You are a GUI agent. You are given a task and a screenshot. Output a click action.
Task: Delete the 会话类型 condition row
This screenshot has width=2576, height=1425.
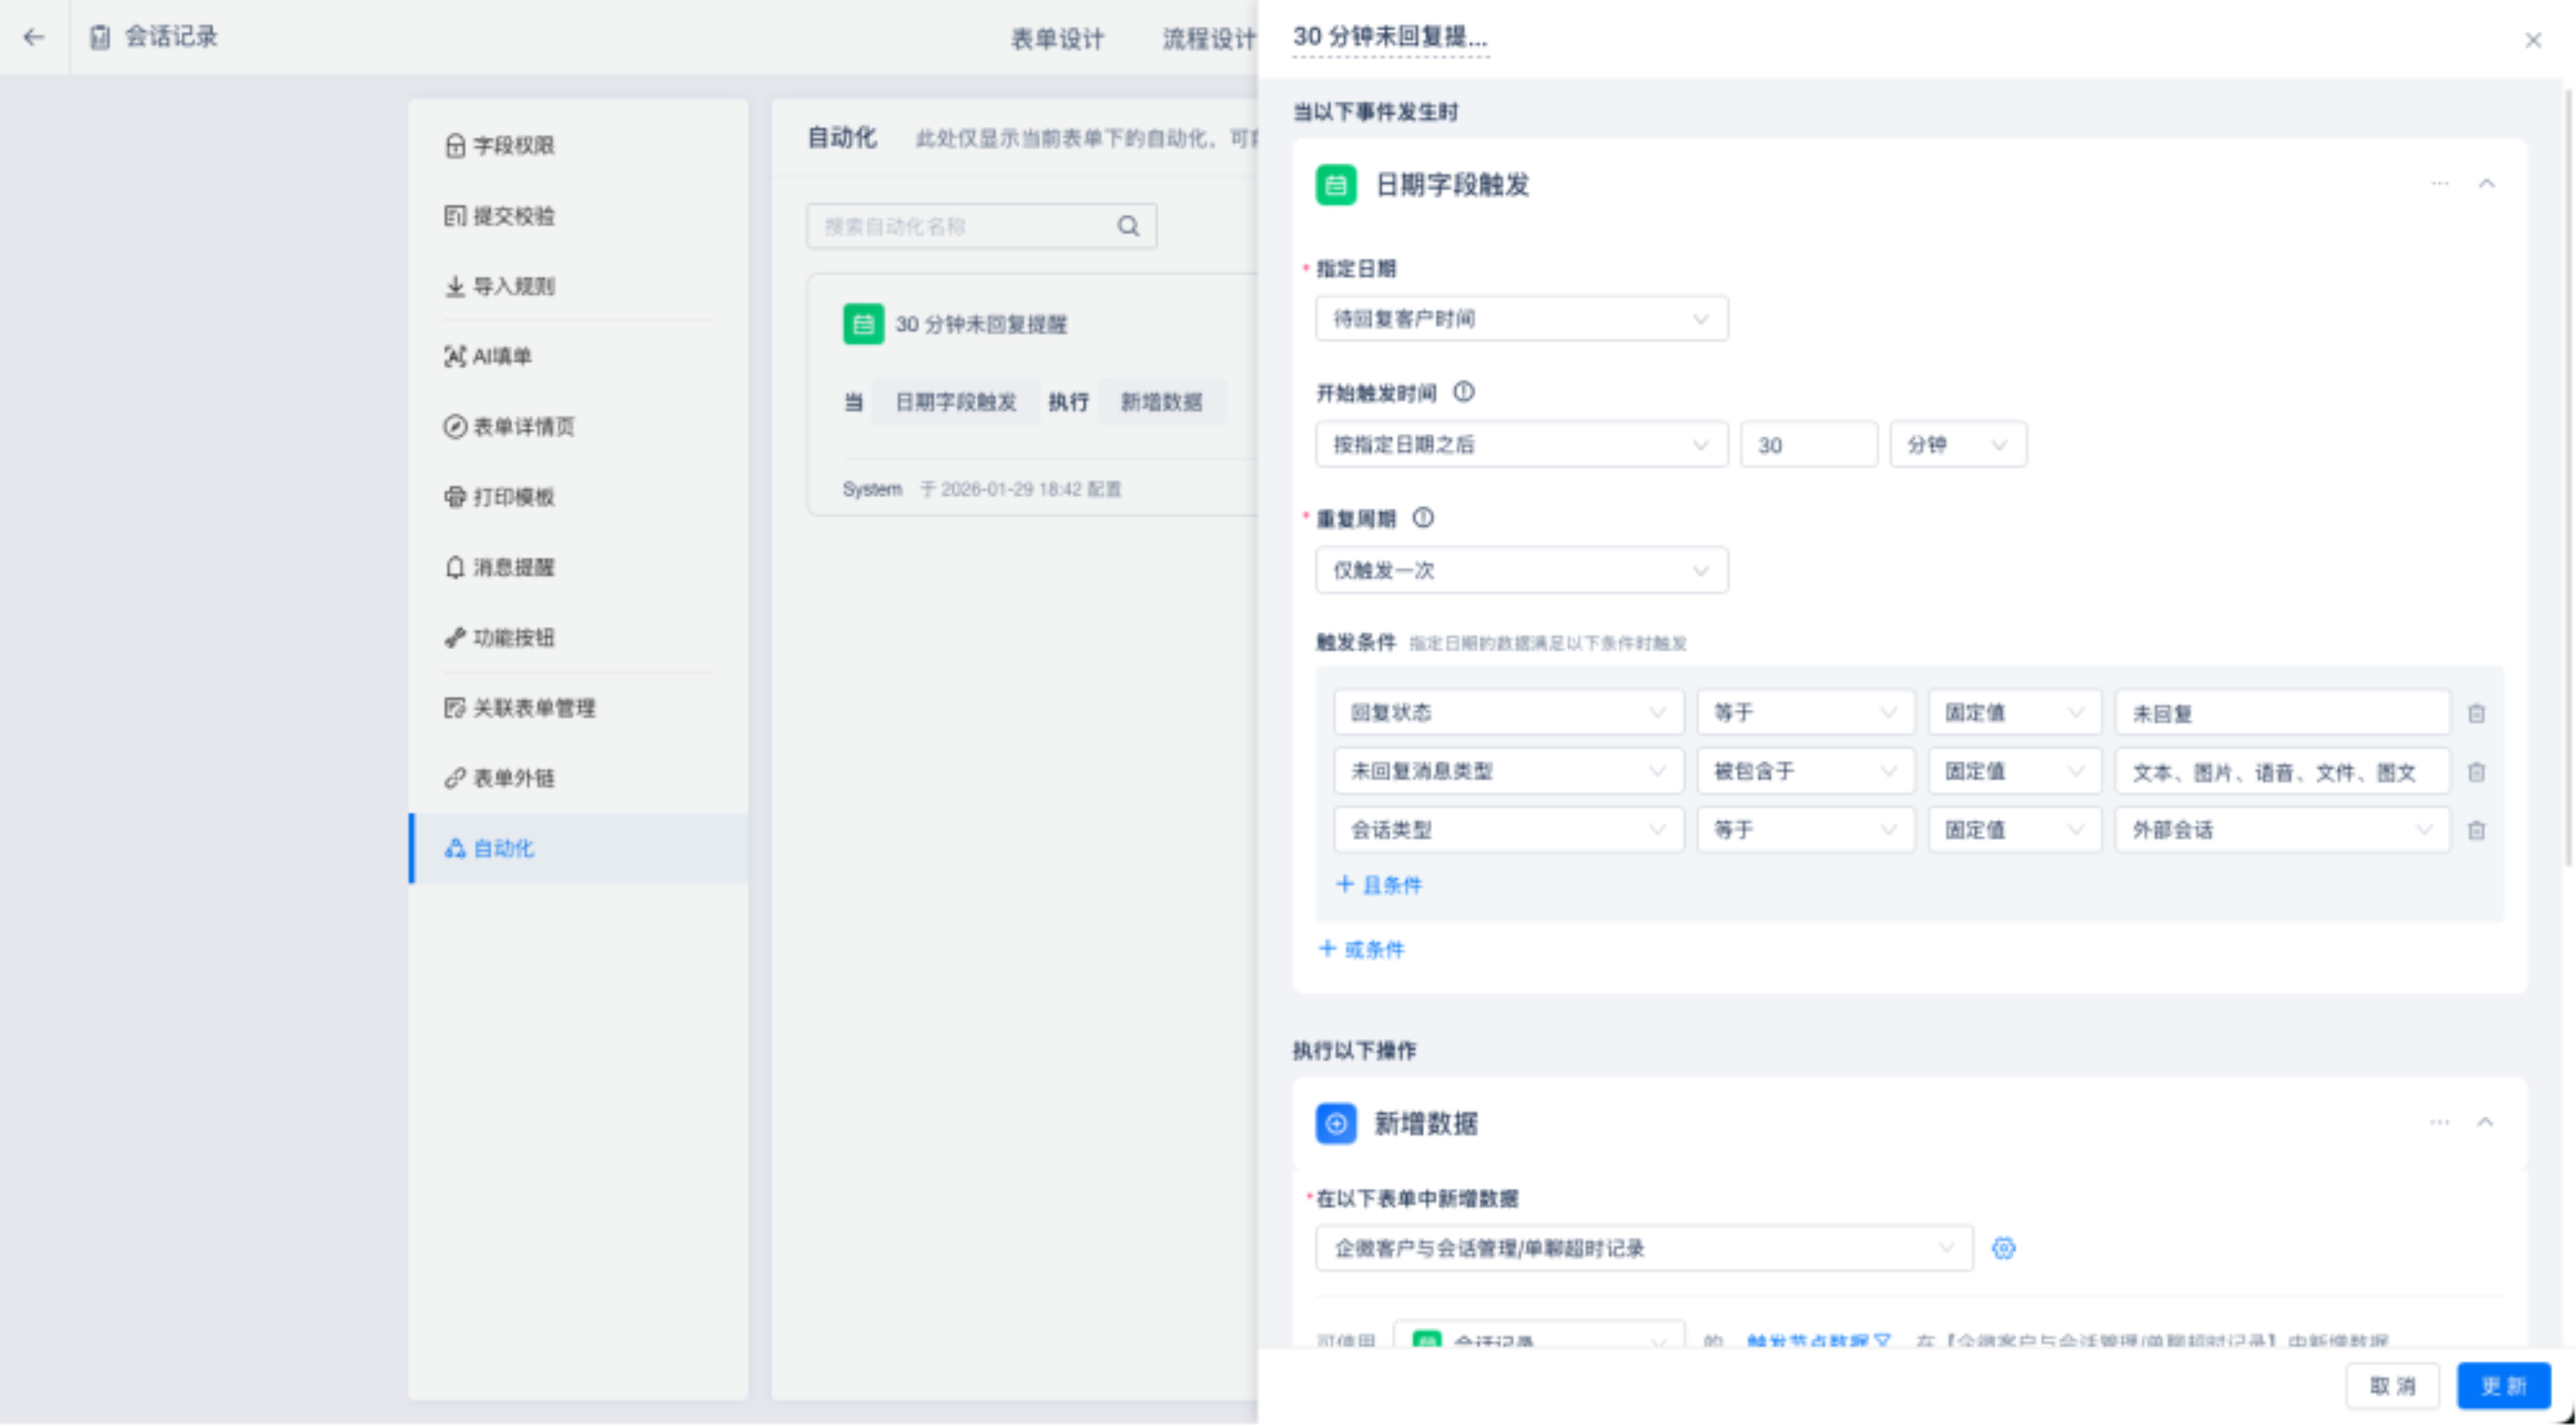[2476, 831]
